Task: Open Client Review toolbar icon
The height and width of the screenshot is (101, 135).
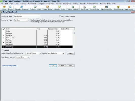Action: [x=118, y=8]
